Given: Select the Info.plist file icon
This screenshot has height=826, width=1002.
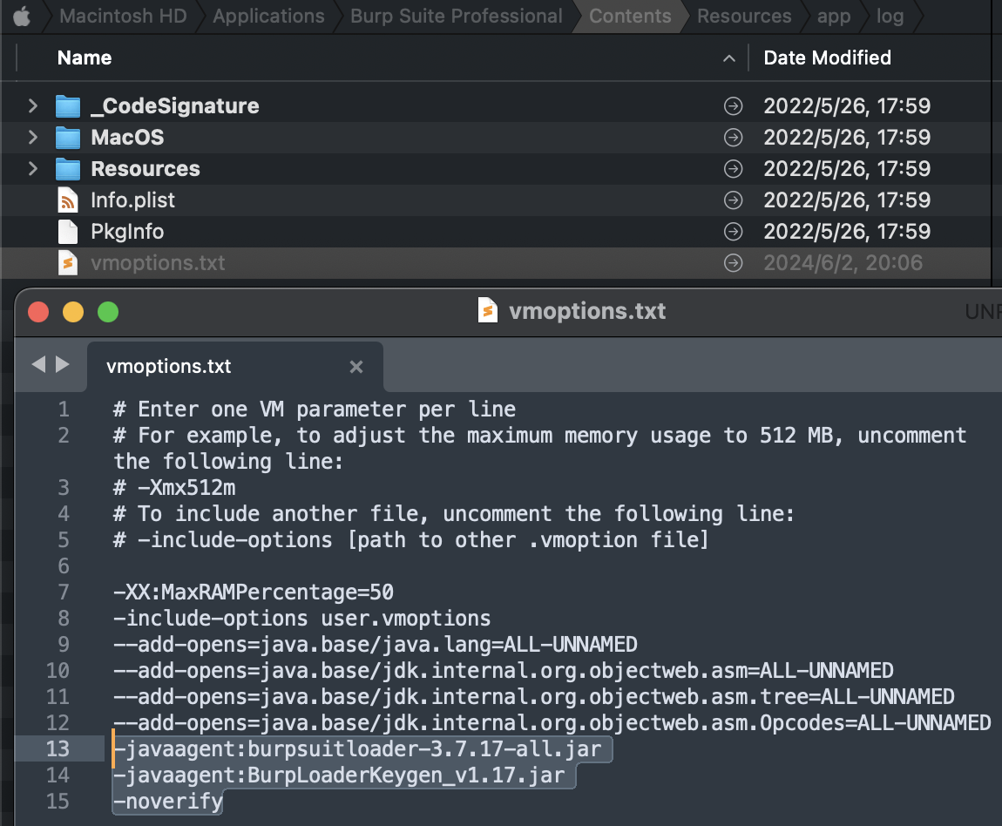Looking at the screenshot, I should point(68,200).
